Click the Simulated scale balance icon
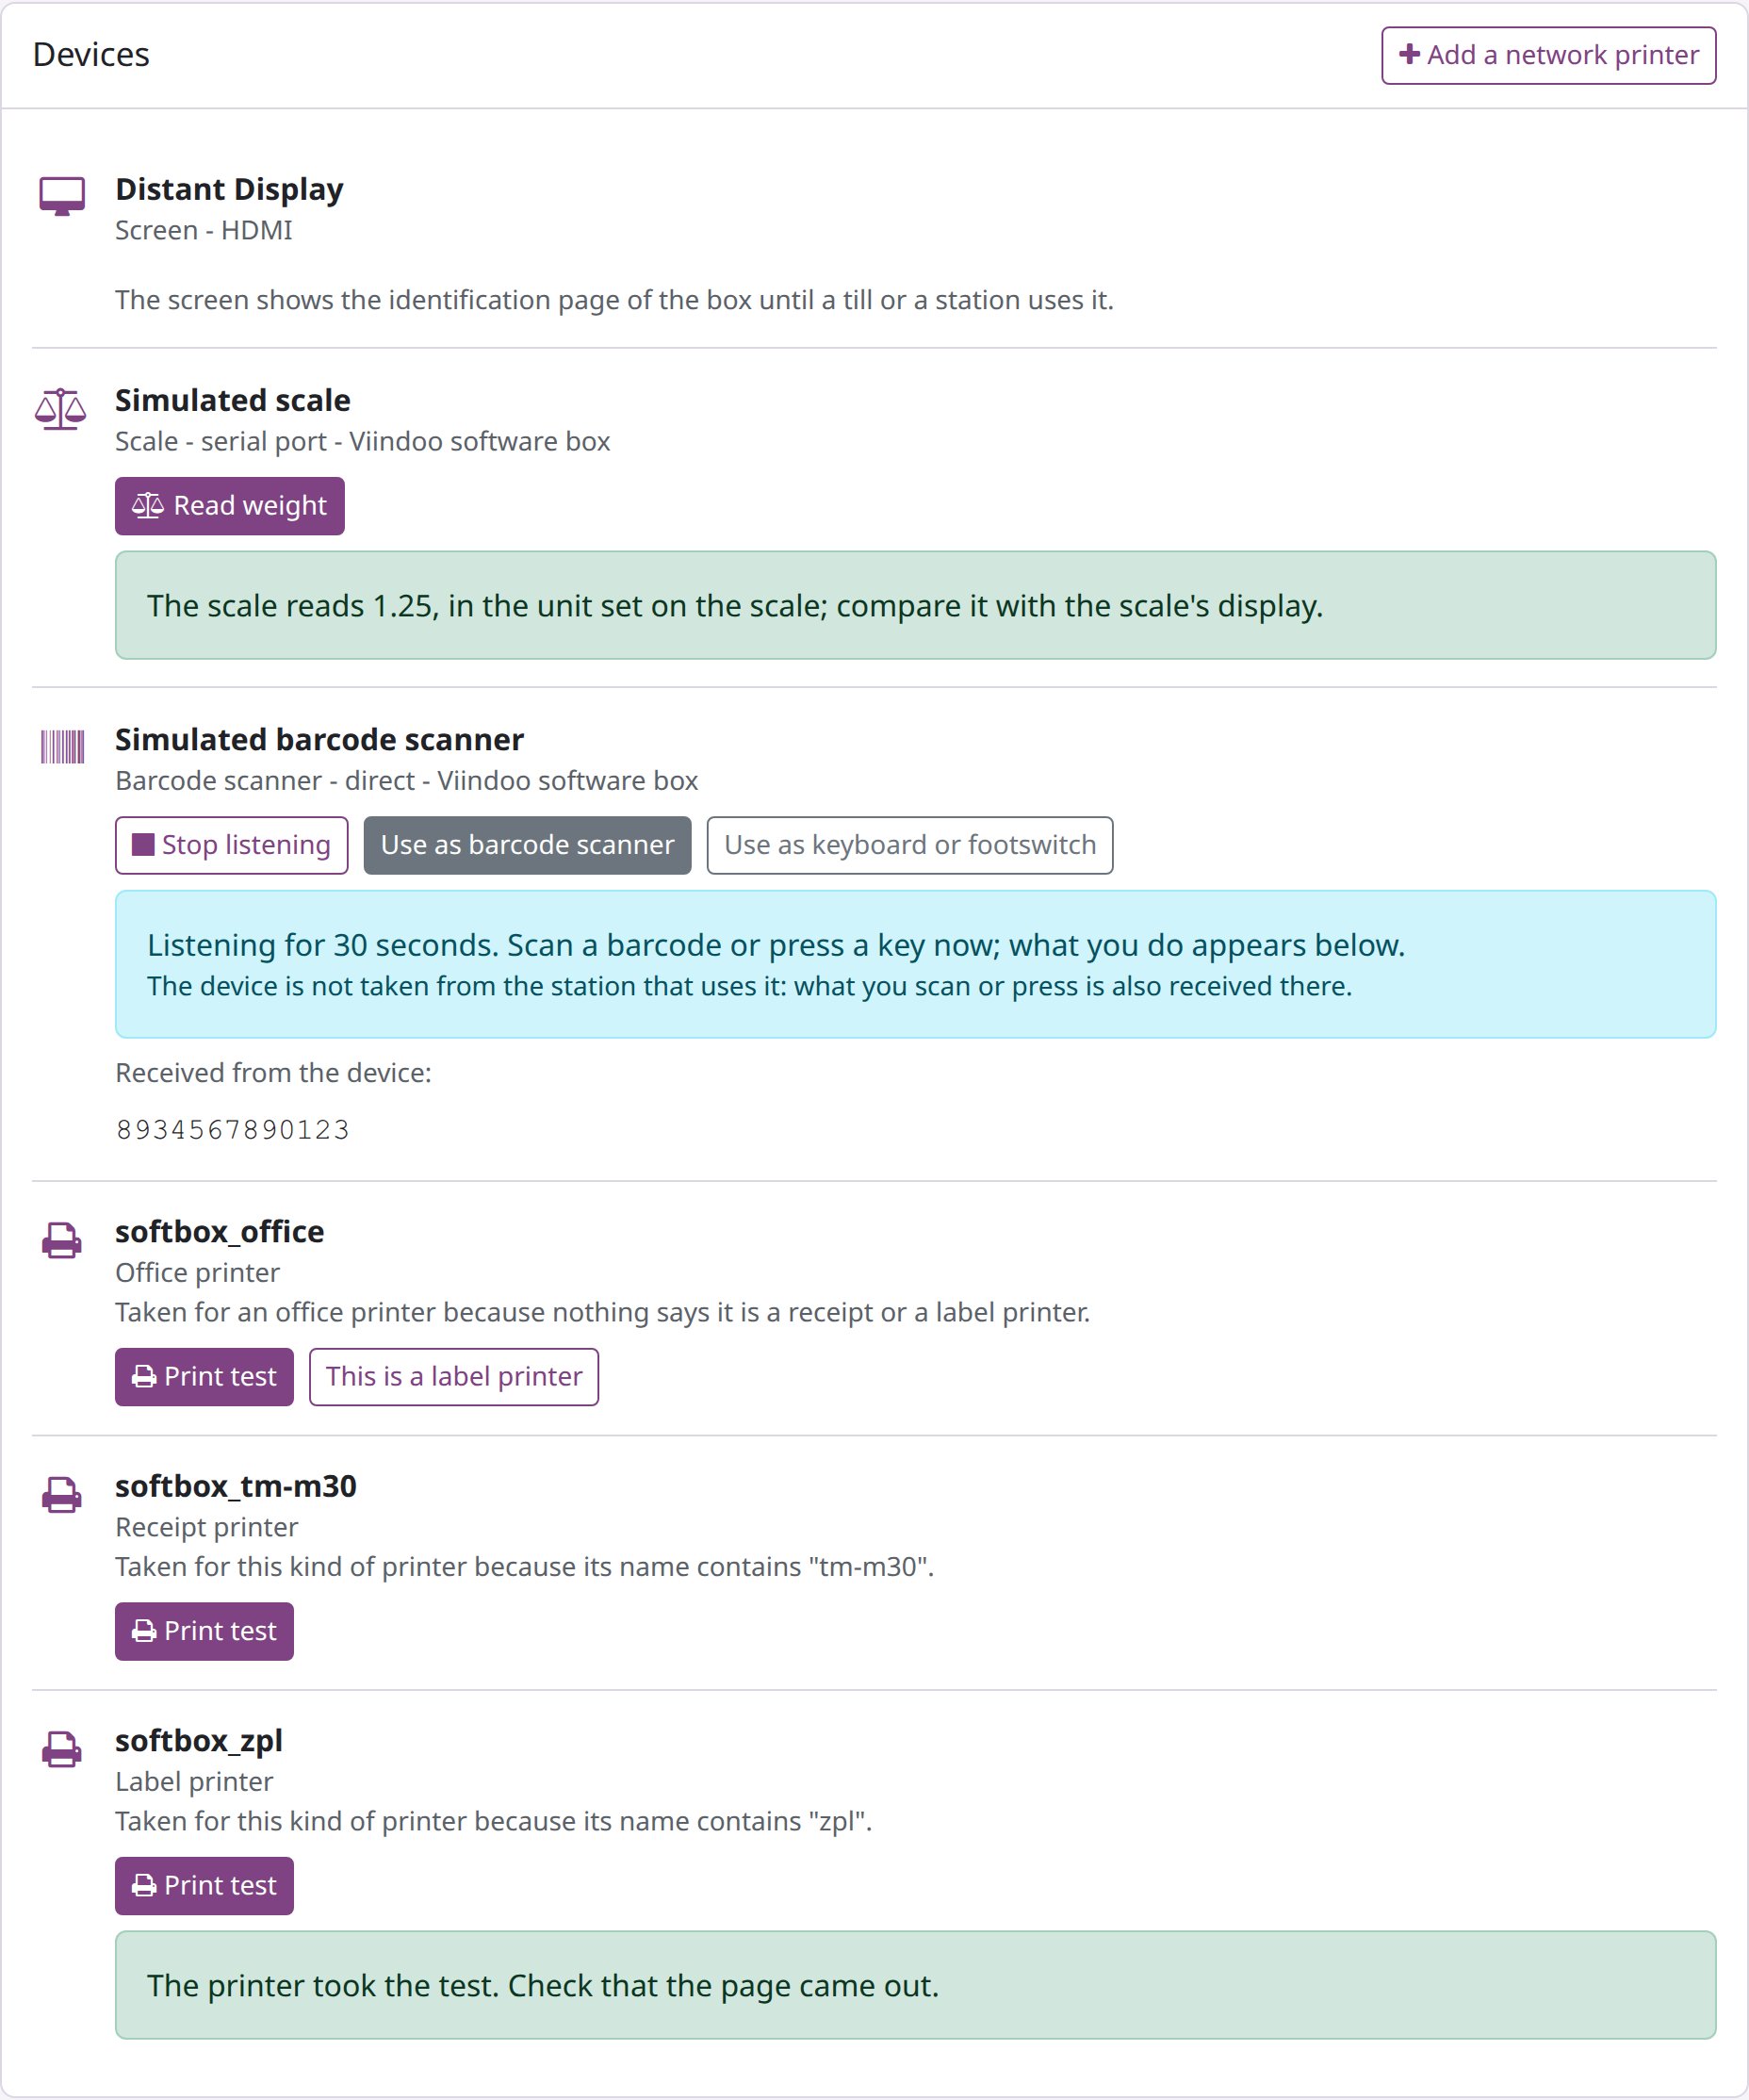Viewport: 1749px width, 2100px height. point(61,408)
